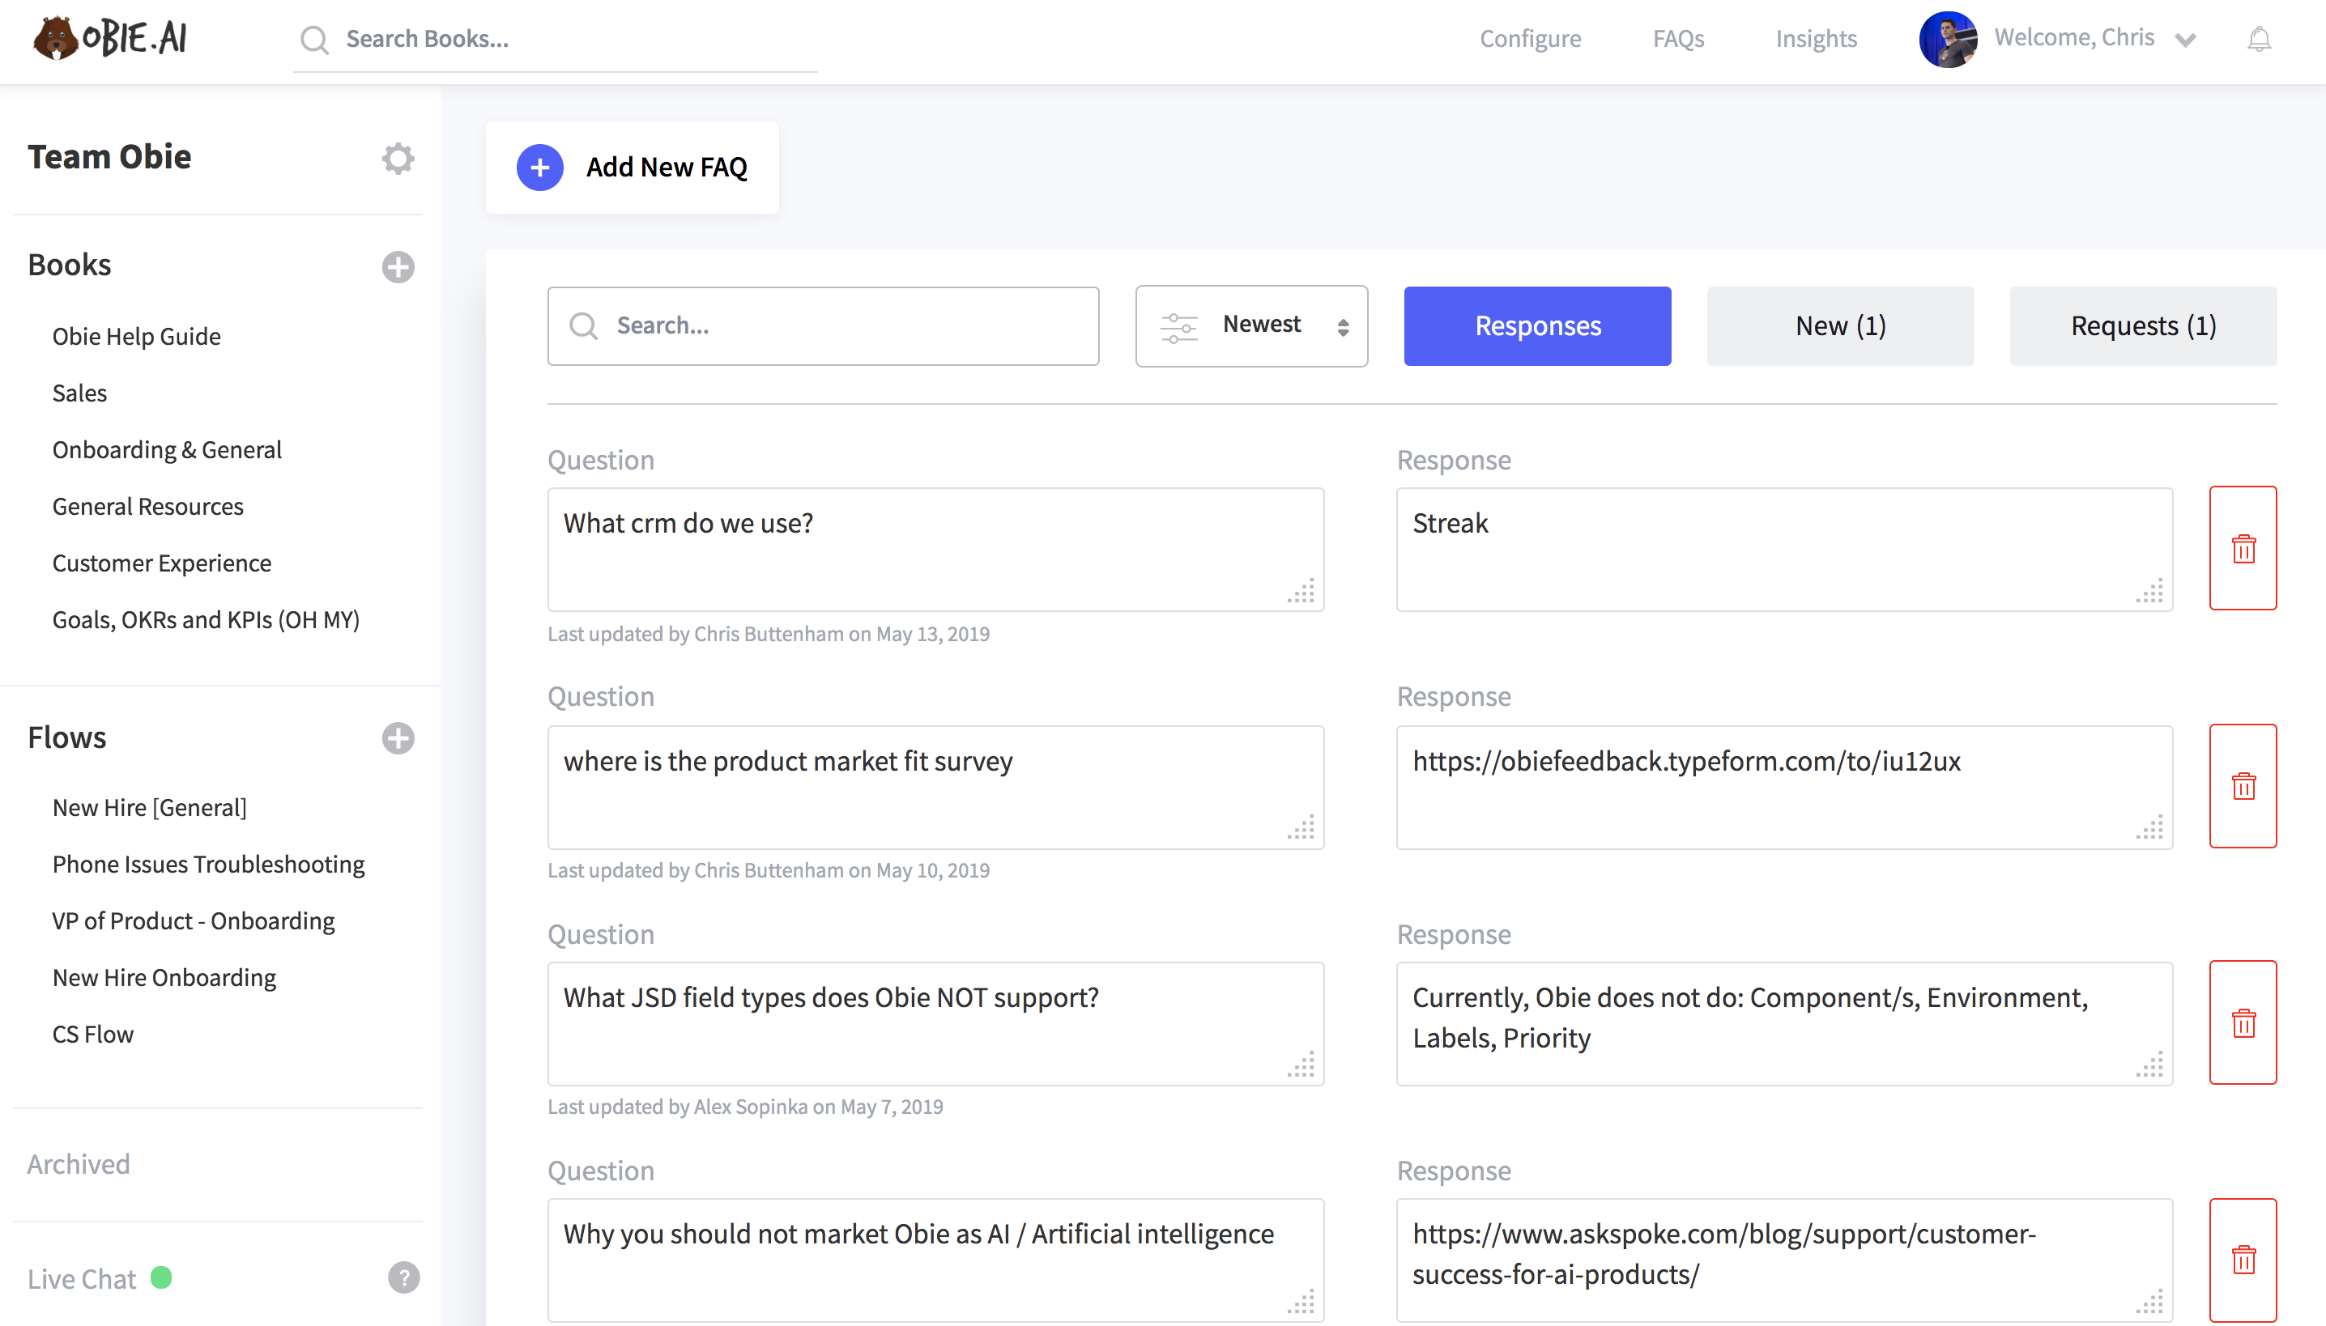Go to FAQs in the top navigation
Viewport: 2326px width, 1326px height.
tap(1678, 38)
